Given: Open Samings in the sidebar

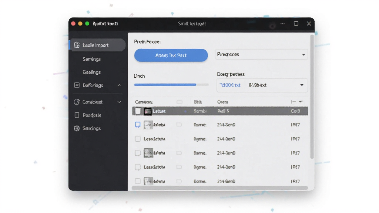Looking at the screenshot, I should coord(92,59).
